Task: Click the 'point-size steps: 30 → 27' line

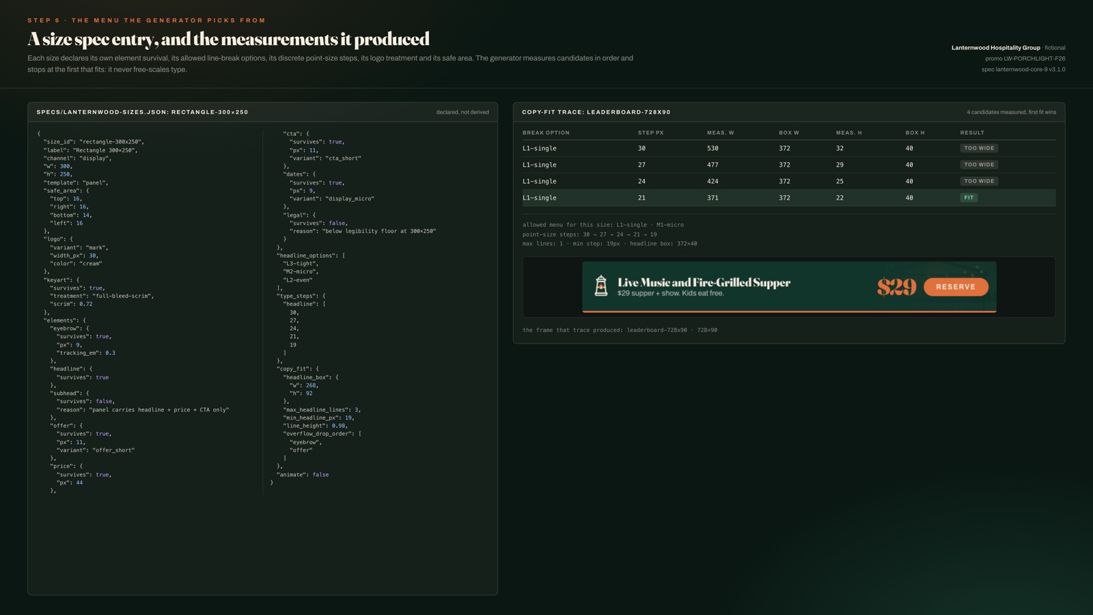Action: (590, 234)
